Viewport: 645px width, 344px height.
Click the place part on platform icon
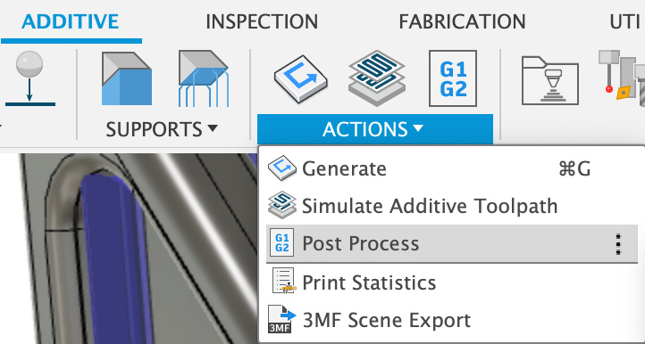[29, 78]
